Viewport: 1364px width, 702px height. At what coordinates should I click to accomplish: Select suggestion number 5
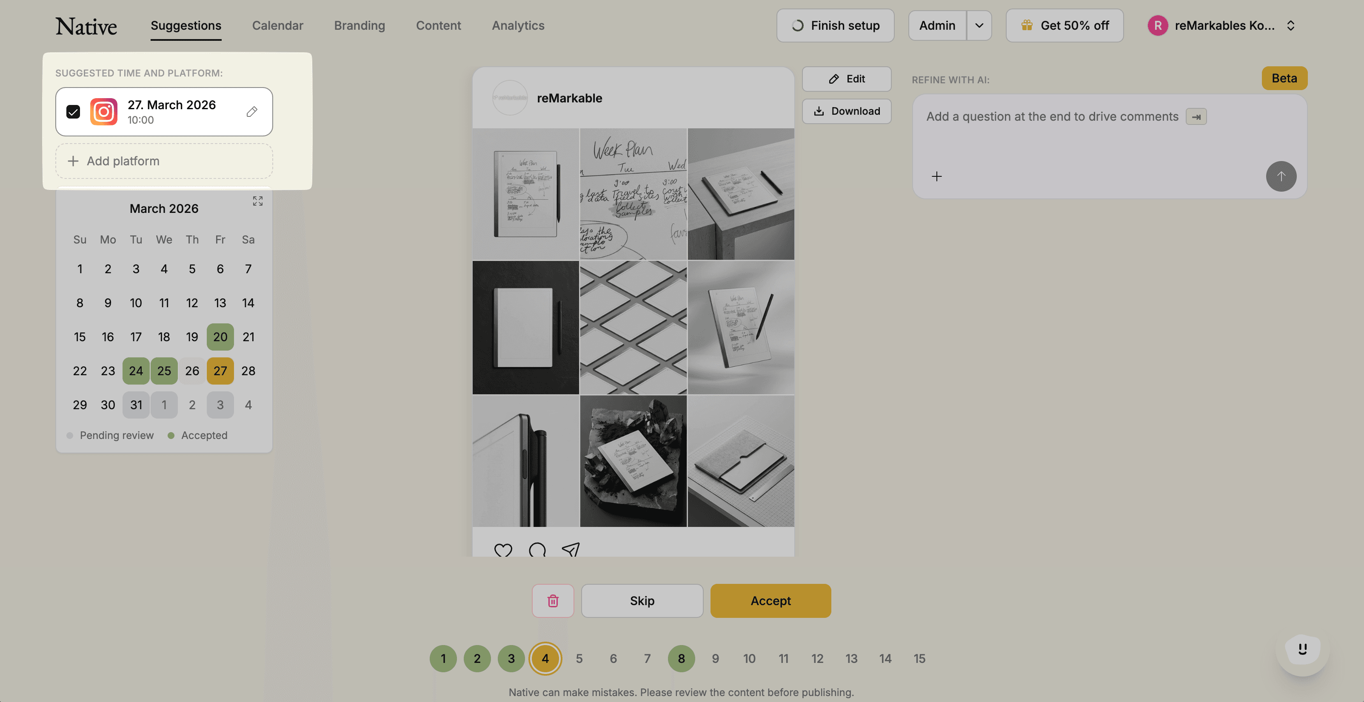579,659
